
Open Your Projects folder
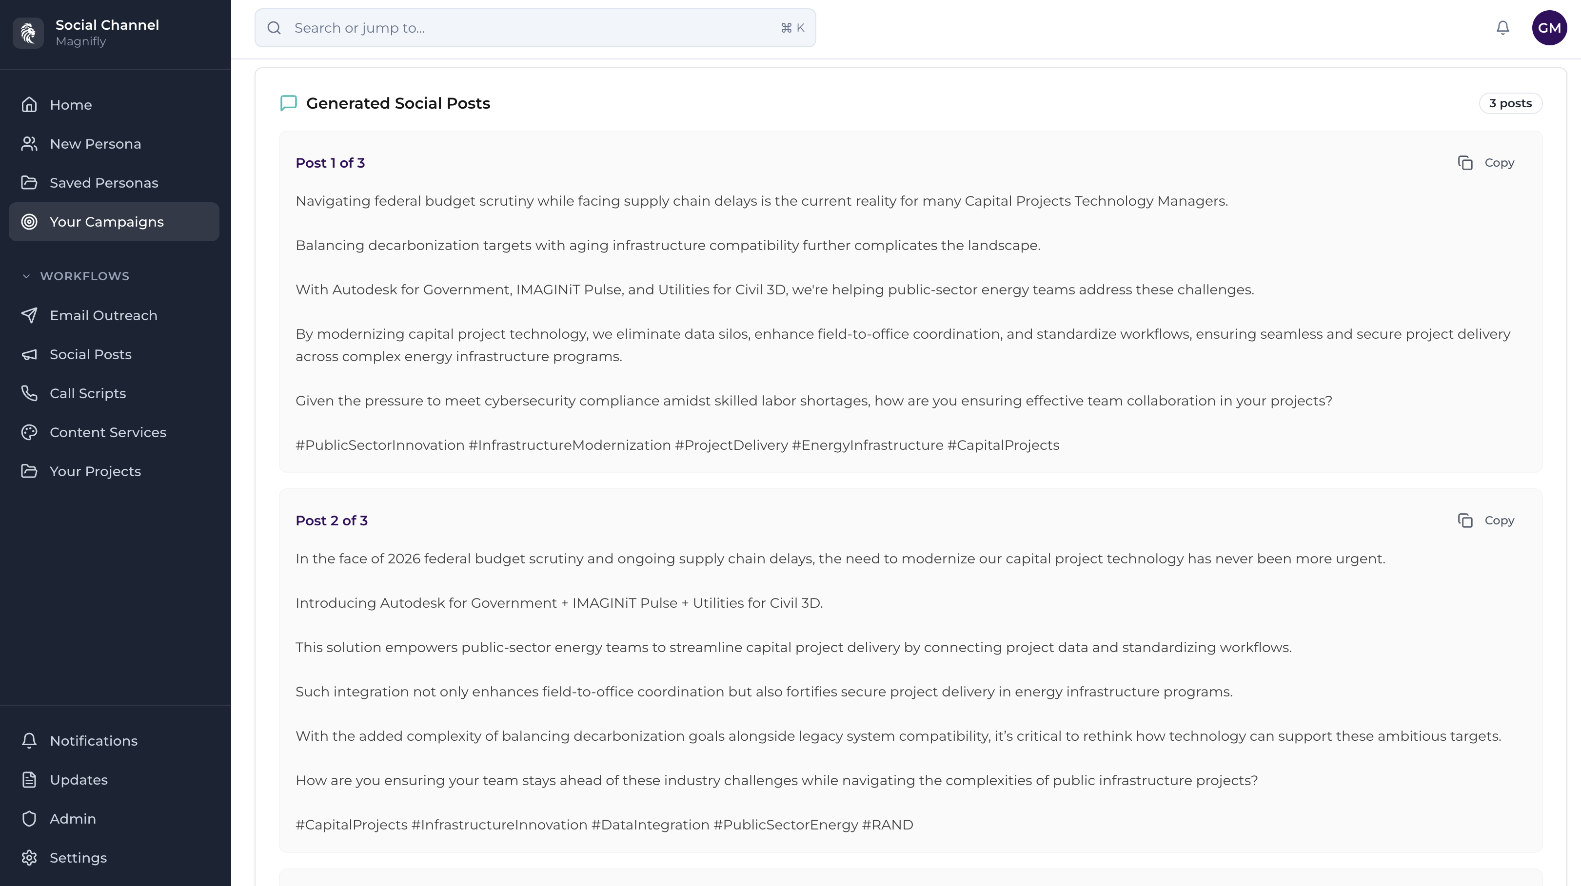click(x=95, y=471)
